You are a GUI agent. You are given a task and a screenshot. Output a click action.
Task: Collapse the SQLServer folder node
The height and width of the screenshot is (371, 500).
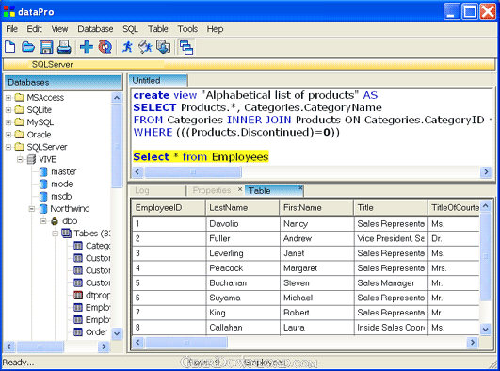(x=8, y=147)
